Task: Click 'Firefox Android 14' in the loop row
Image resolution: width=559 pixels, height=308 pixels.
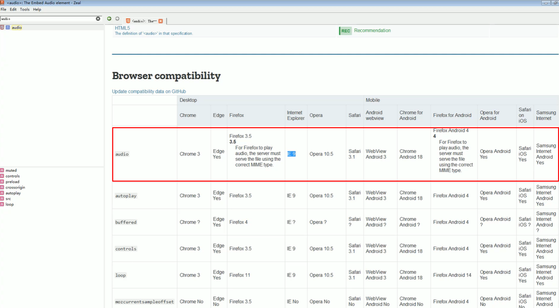Action: [x=452, y=275]
